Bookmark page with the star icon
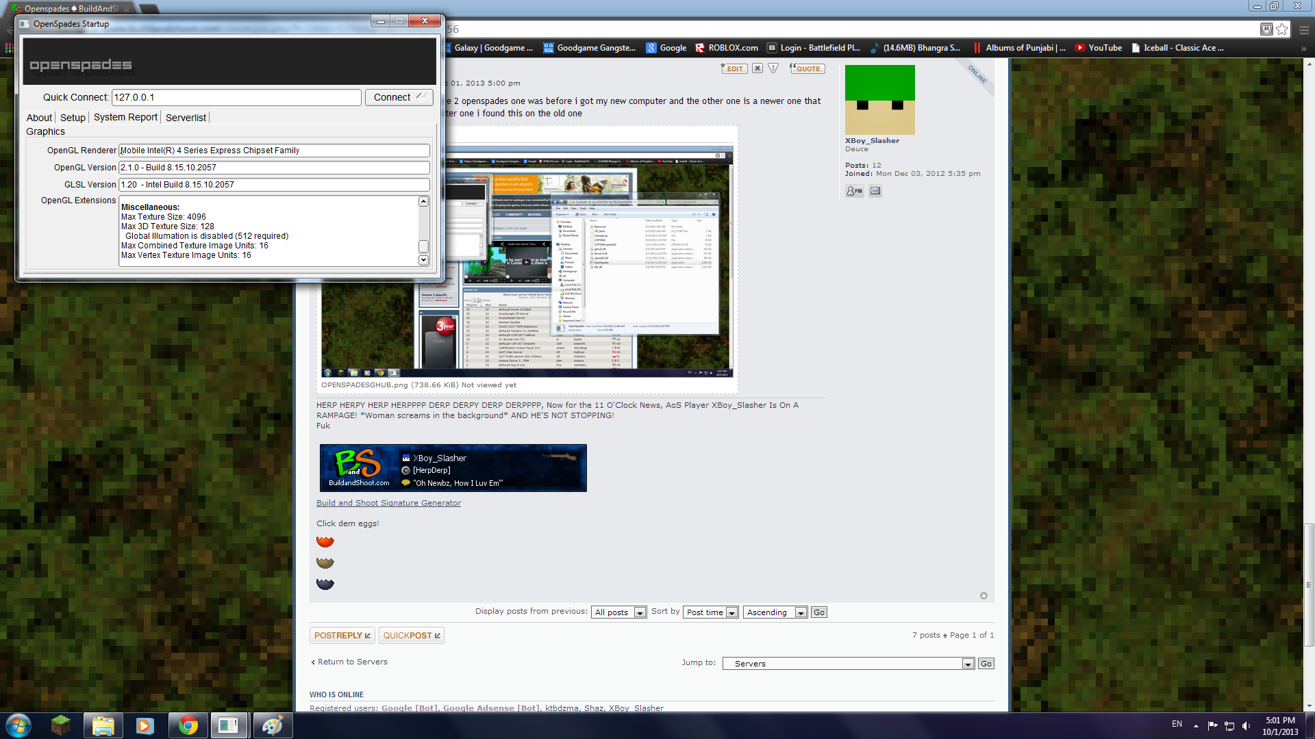 tap(1282, 29)
